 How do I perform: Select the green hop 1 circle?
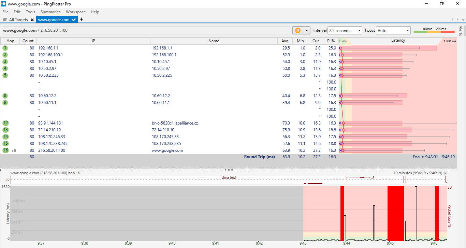[5, 48]
